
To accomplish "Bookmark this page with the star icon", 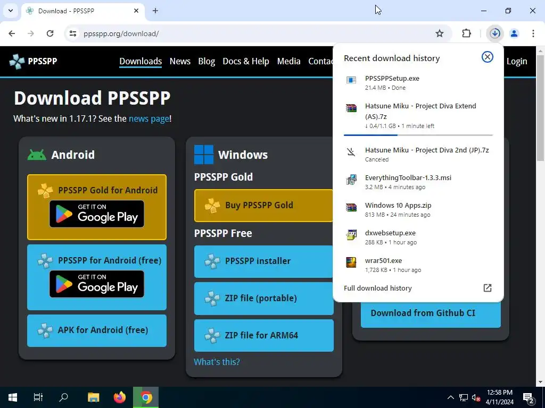I will (x=439, y=33).
